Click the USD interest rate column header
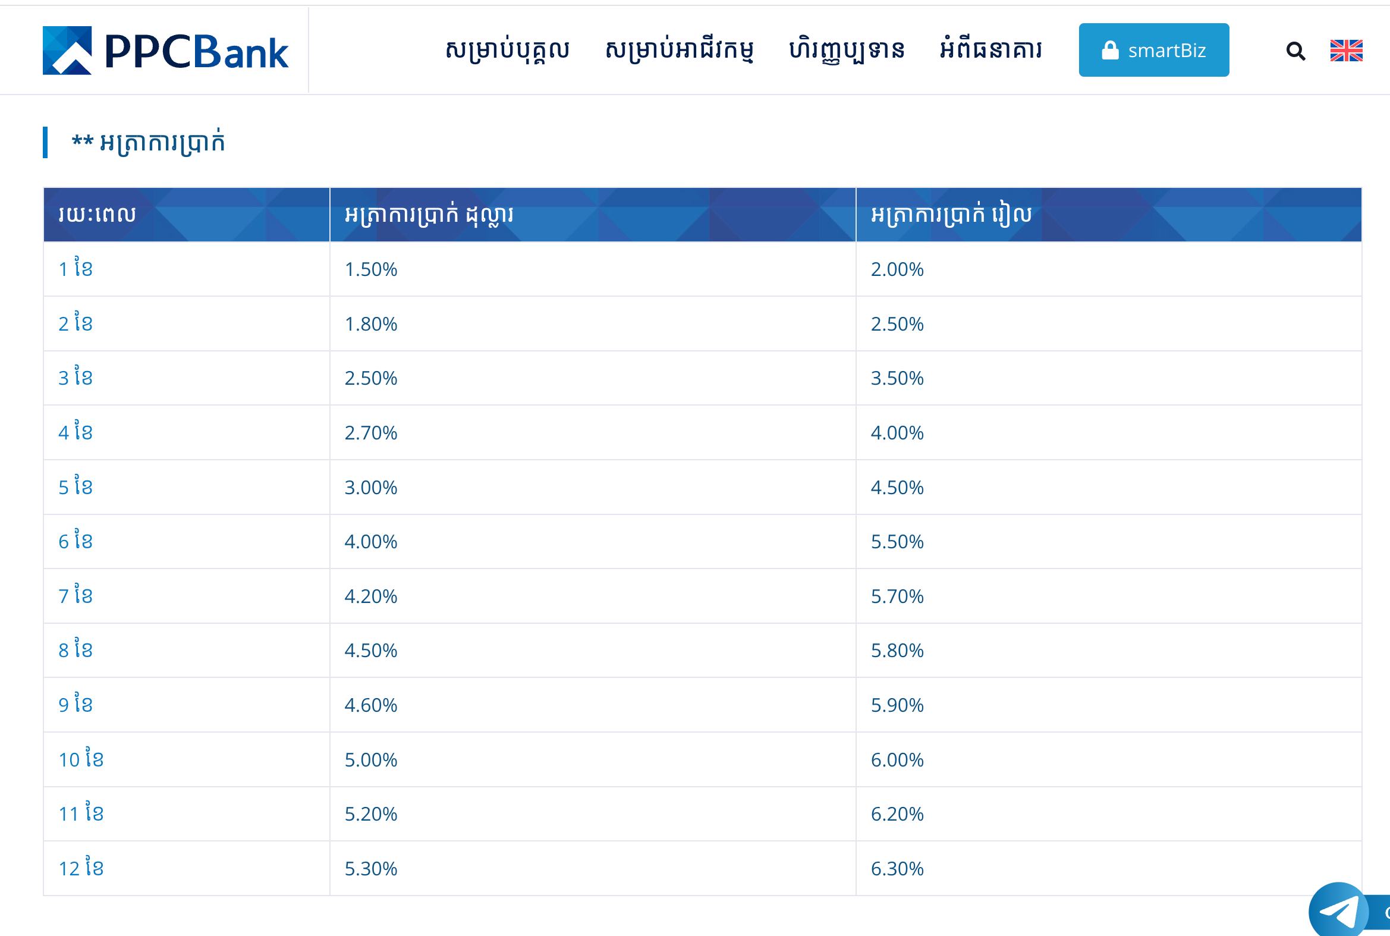 pyautogui.click(x=429, y=214)
